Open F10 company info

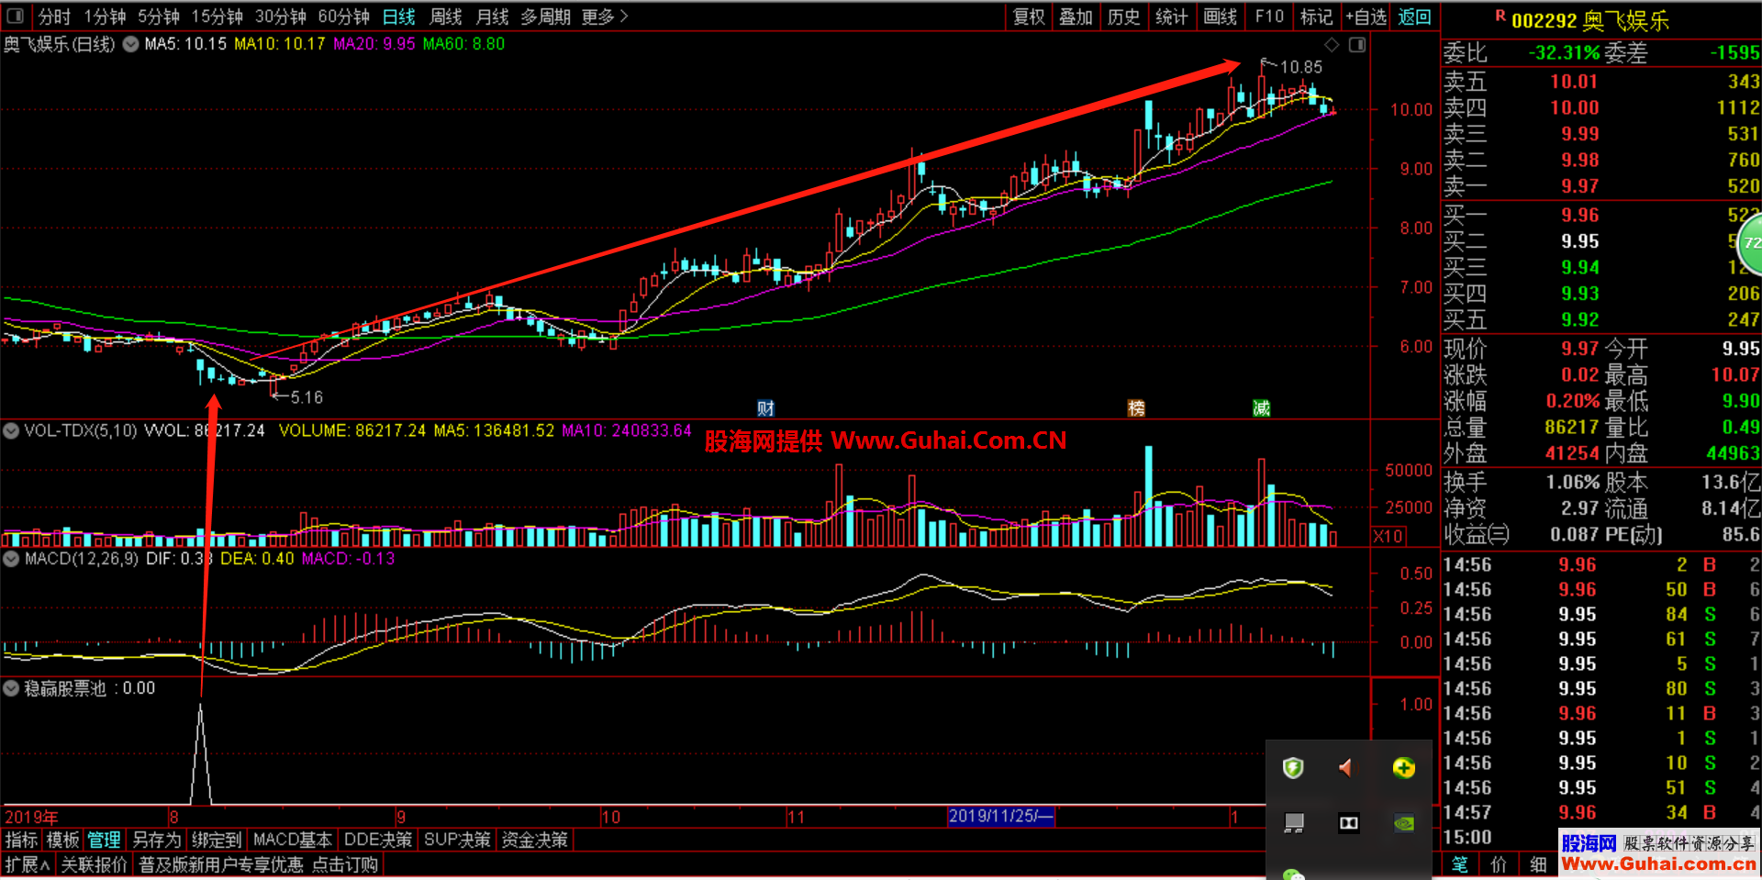tap(1269, 17)
